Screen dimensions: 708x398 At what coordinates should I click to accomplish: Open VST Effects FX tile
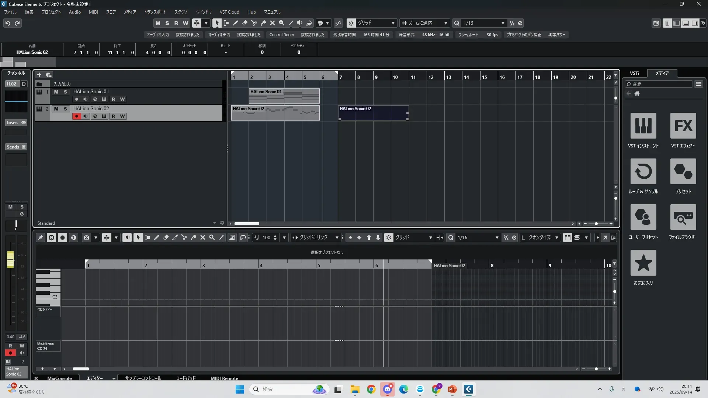(x=683, y=126)
